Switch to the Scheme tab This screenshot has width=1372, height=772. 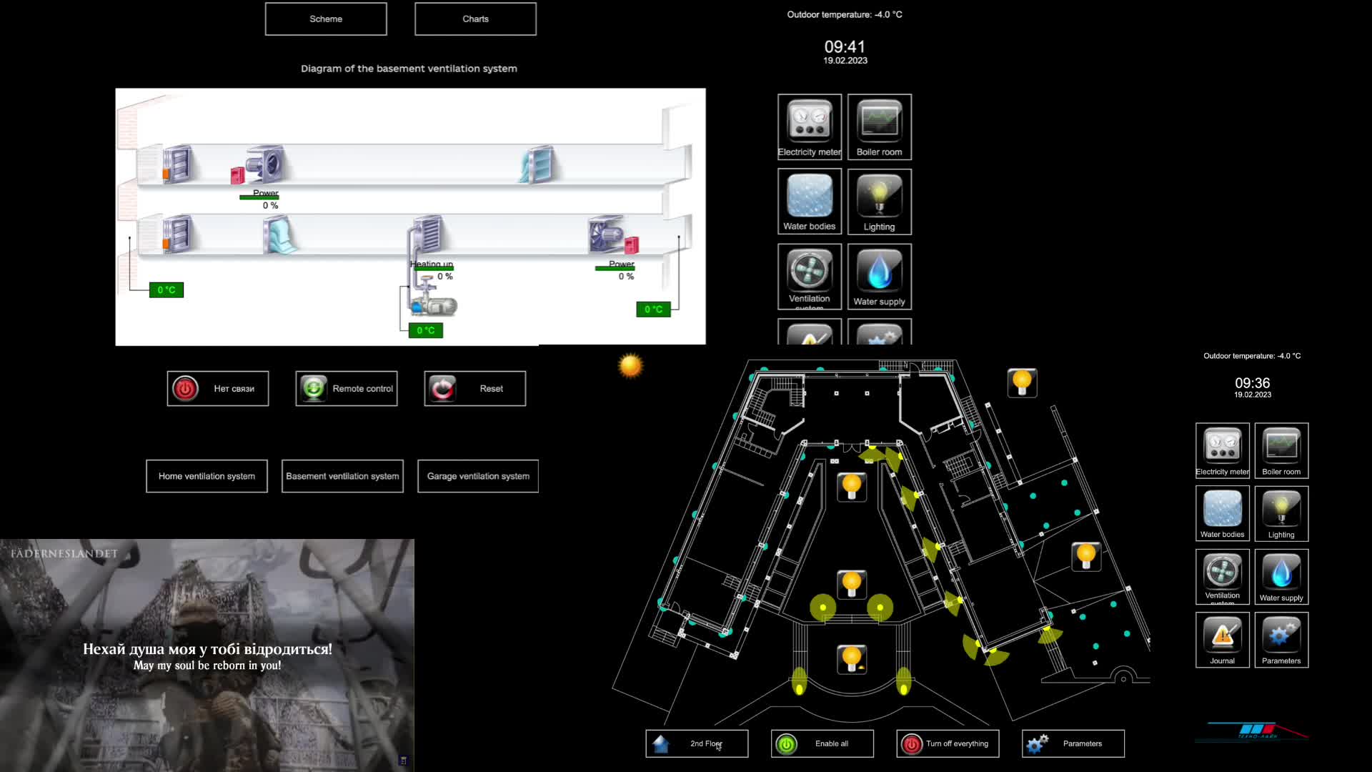coord(326,19)
